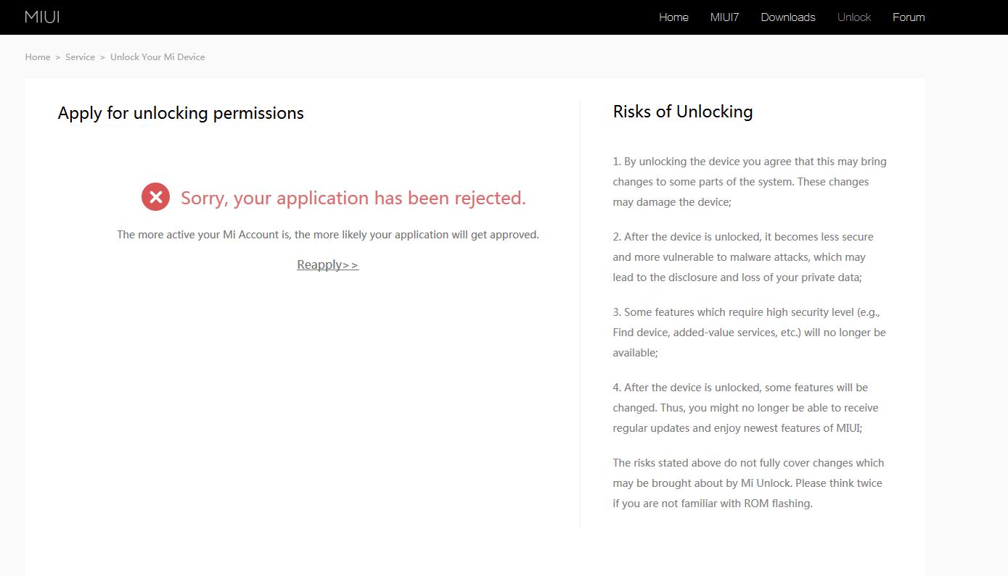The height and width of the screenshot is (576, 1008).
Task: Go to MIUI7 page in top navigation
Action: coord(724,17)
